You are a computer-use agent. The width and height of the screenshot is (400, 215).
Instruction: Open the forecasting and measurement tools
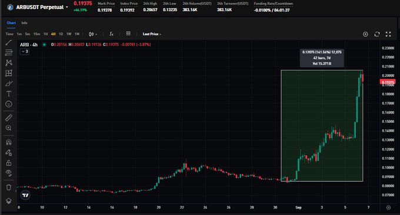point(9,73)
